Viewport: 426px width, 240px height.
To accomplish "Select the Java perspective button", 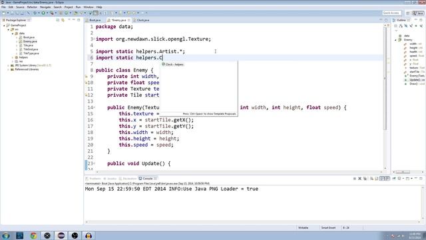I will [418, 13].
